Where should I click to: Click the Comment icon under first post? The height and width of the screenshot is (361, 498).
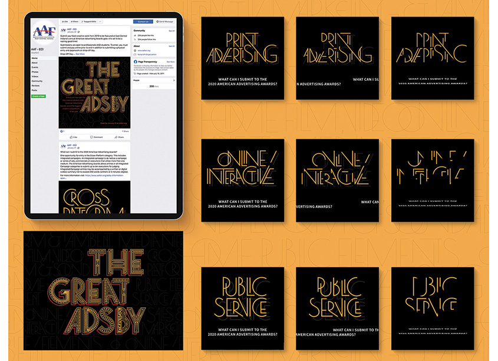97,137
